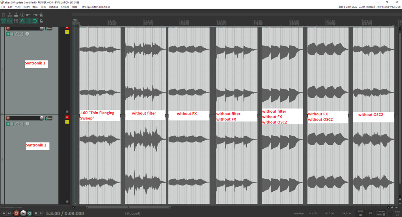Viewport: 402px width, 217px height.
Task: Click pan knob on Syntronik 1 track
Action: pyautogui.click(x=27, y=34)
